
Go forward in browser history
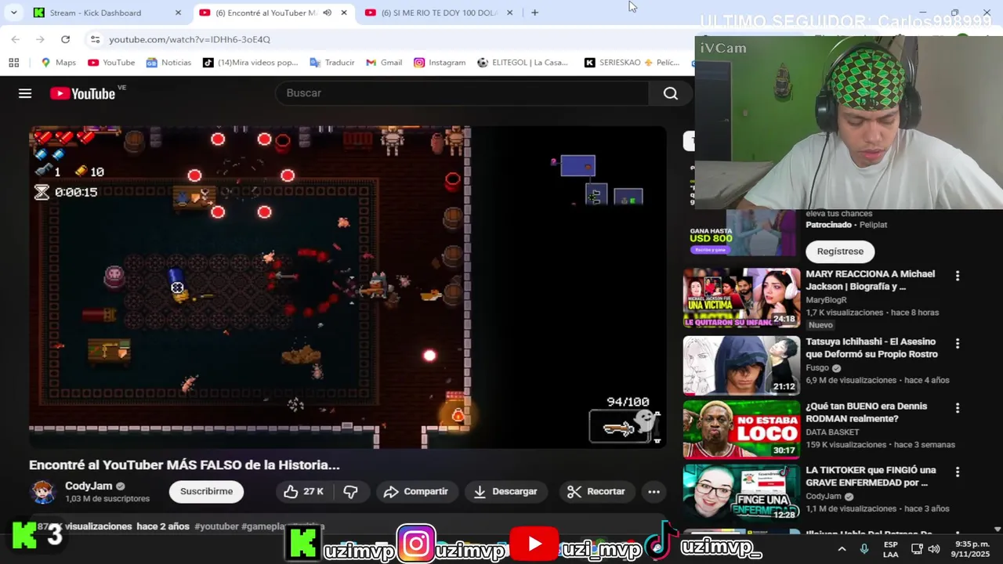pyautogui.click(x=40, y=39)
